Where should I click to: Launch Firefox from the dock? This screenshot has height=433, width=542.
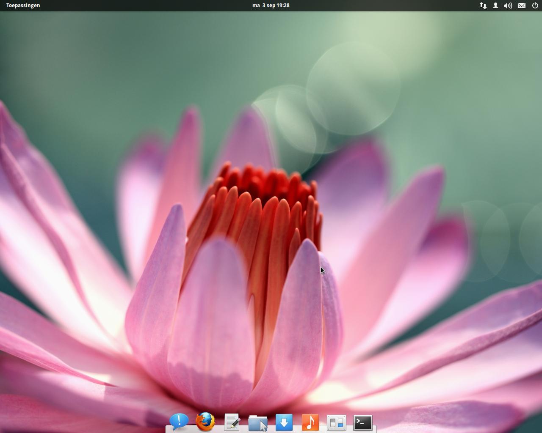[x=205, y=422]
